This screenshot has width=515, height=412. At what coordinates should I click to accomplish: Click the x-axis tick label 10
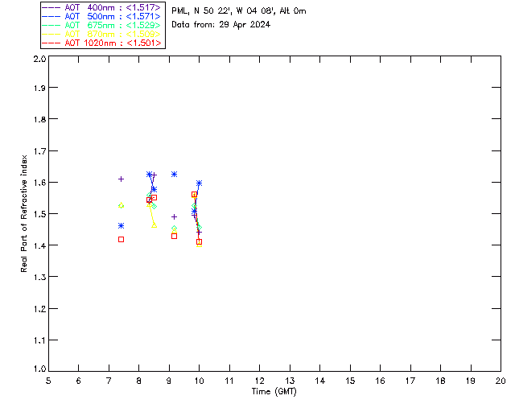tap(199, 381)
